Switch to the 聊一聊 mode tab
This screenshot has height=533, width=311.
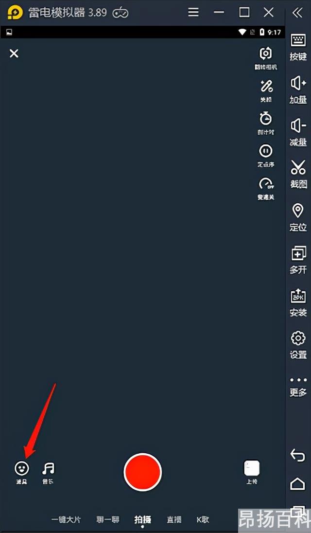[107, 519]
